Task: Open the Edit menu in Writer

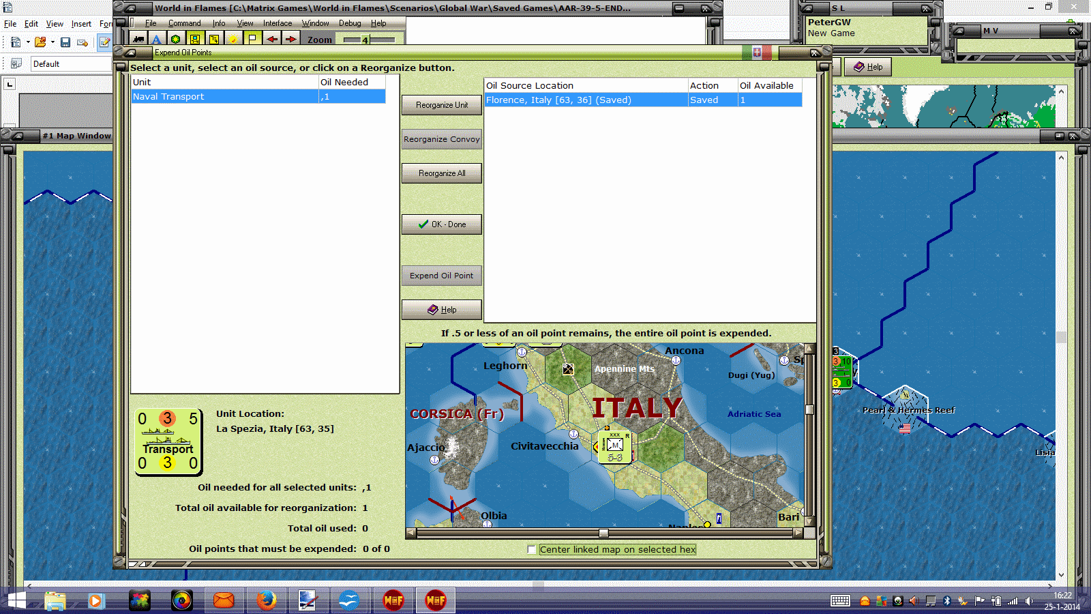Action: 31,24
